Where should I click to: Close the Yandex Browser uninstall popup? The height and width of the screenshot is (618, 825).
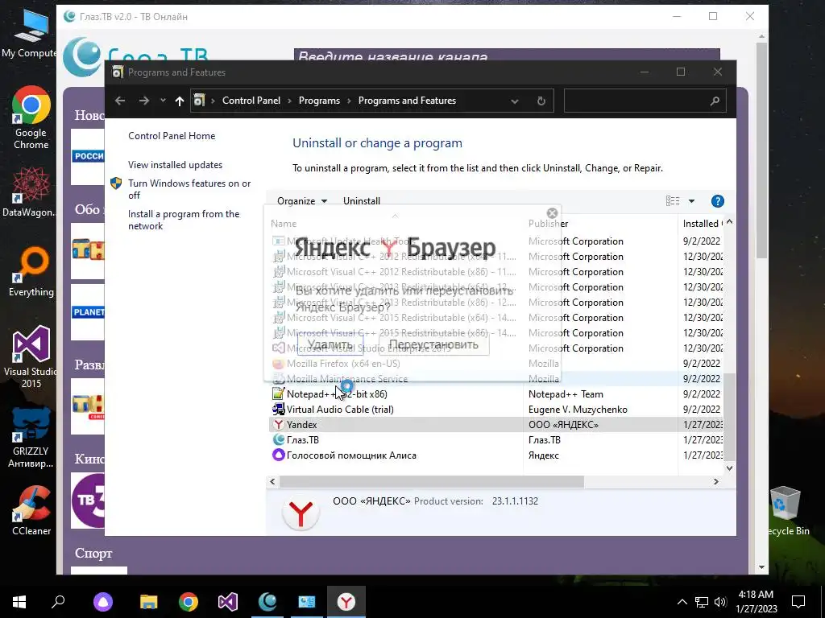pos(552,212)
